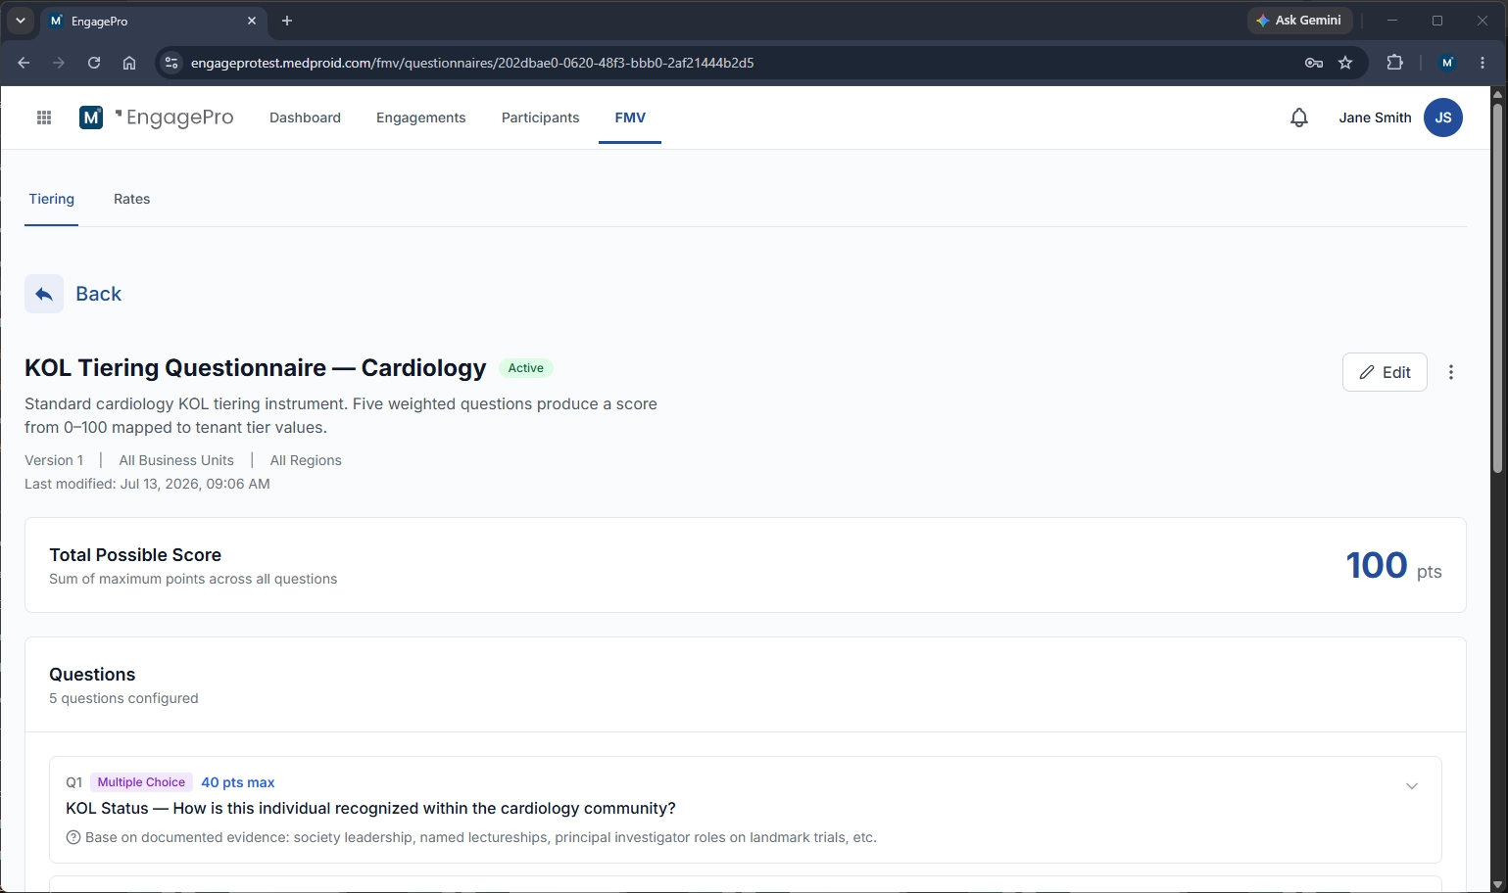This screenshot has width=1508, height=893.
Task: Open the Chrome profile icon
Action: (x=1447, y=63)
